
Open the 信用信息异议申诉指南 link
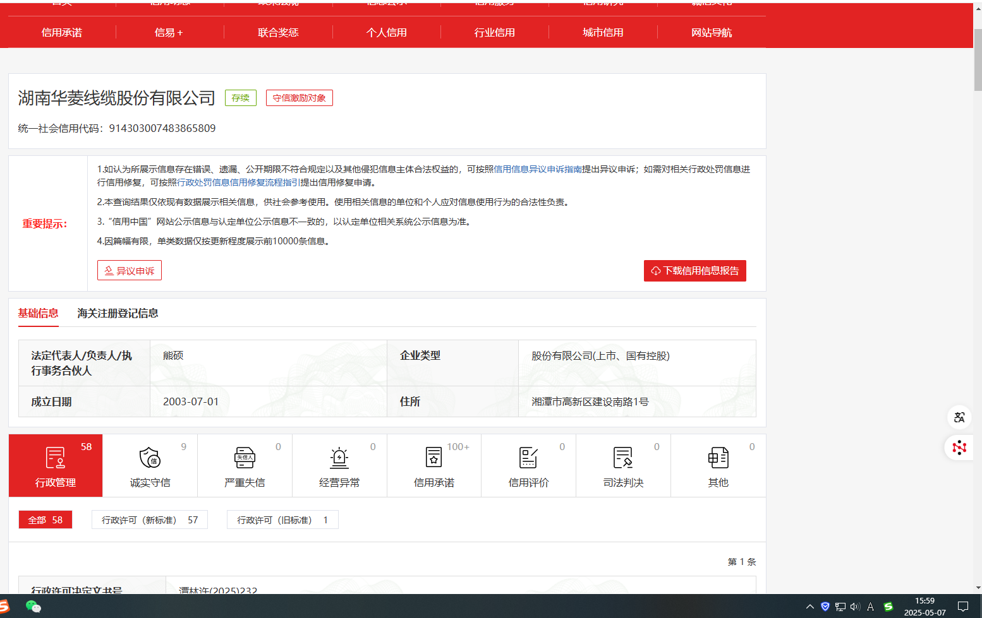[x=538, y=169]
